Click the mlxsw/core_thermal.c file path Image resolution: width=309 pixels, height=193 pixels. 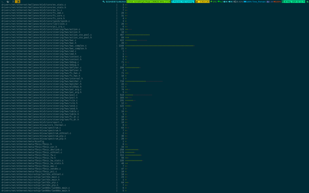coord(34,125)
